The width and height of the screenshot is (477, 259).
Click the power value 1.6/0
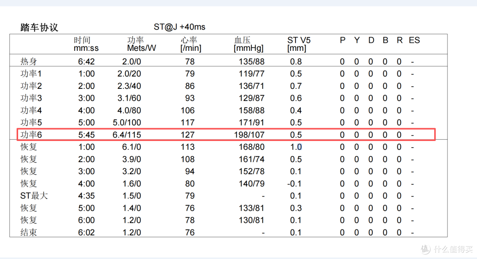pyautogui.click(x=132, y=183)
